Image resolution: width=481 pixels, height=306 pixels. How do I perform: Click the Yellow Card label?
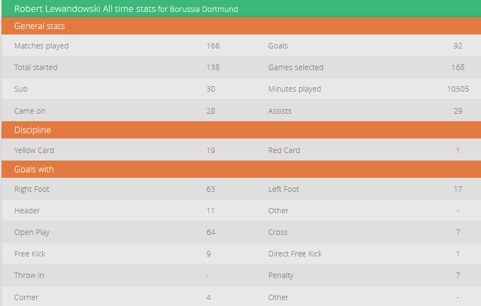34,150
